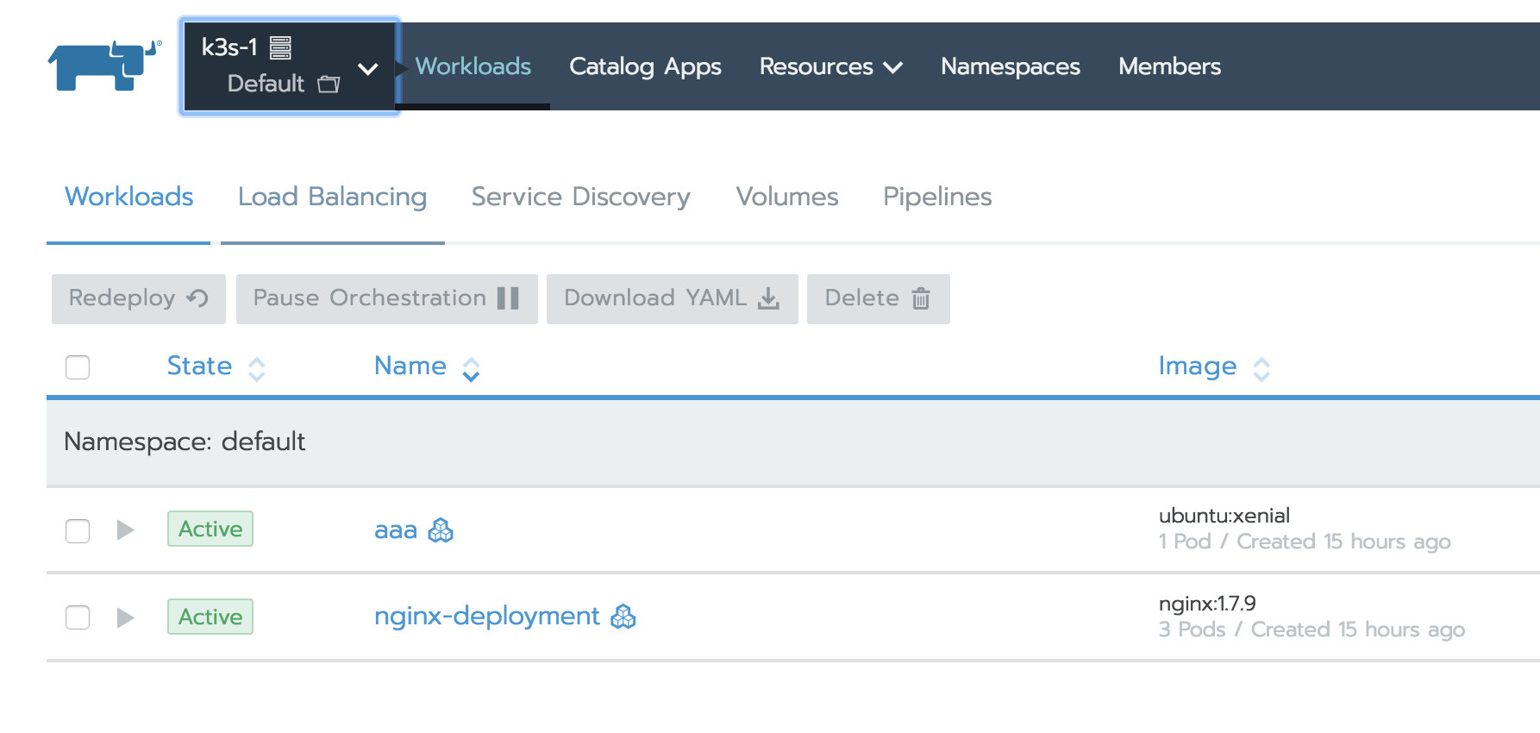Click the Rancher cow logo
Viewport: 1540px width, 733px height.
[103, 66]
